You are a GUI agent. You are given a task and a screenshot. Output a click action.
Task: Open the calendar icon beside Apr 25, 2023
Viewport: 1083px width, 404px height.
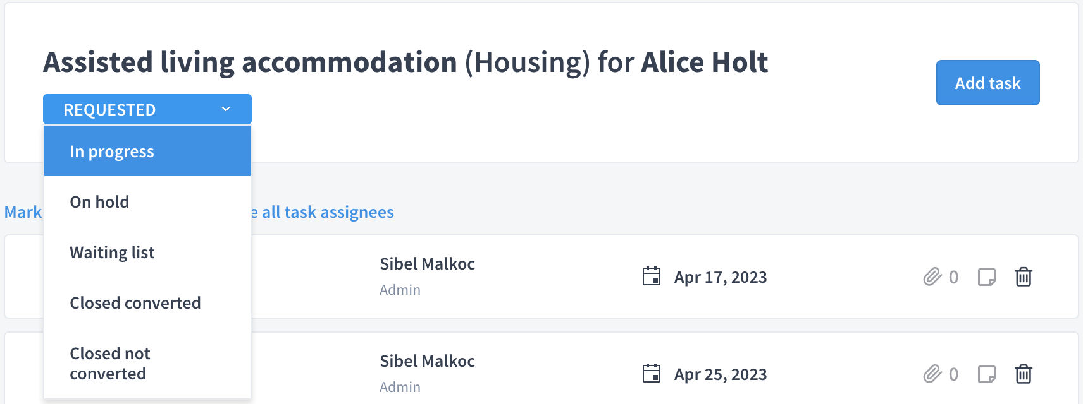652,374
